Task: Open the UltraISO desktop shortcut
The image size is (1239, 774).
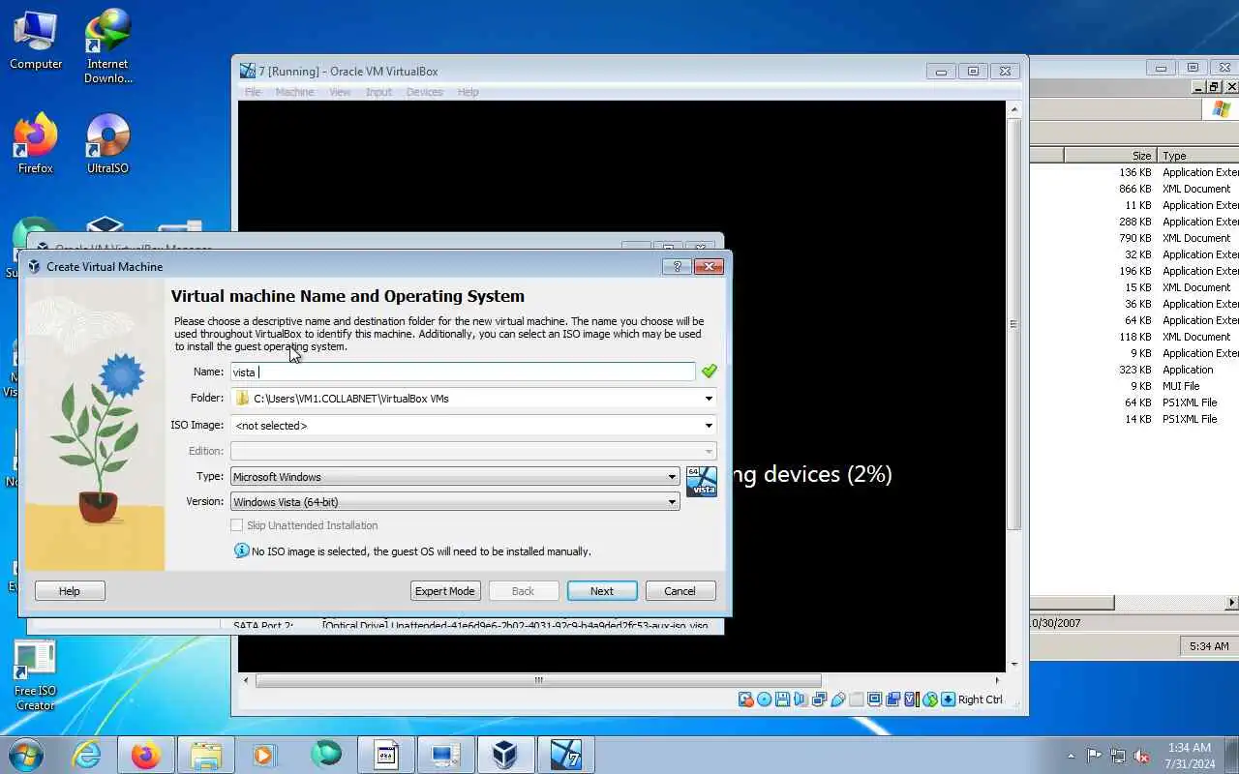Action: pos(107,143)
